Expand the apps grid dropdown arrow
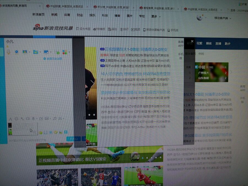Viewport: 248px width, 186px height. click(69, 52)
